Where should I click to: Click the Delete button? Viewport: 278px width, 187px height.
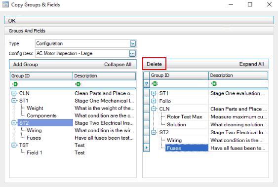(154, 64)
